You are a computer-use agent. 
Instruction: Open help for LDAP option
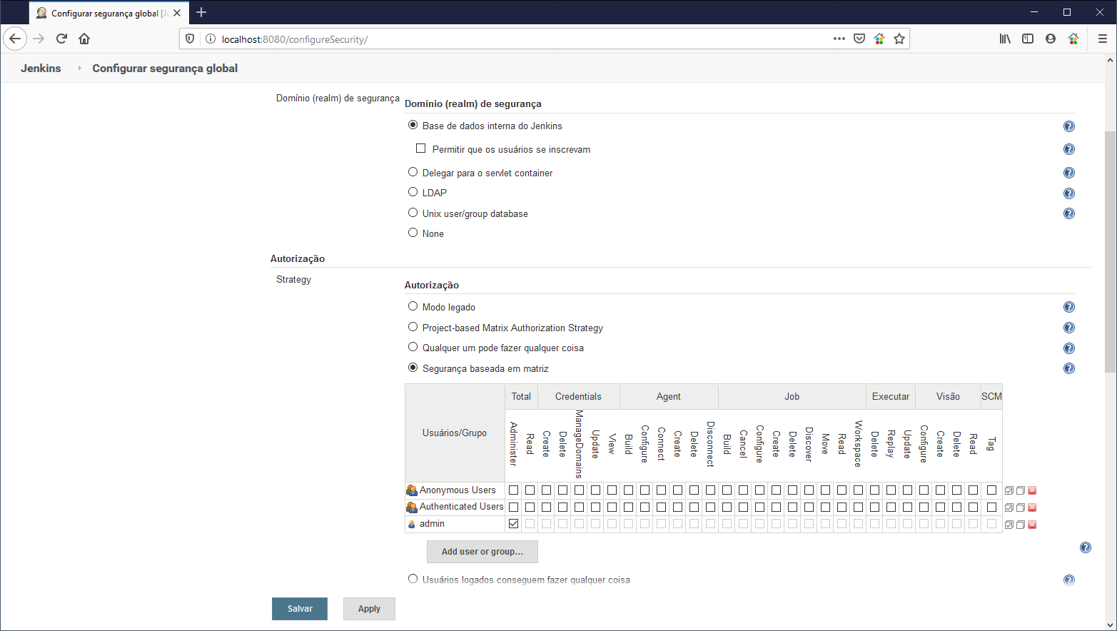click(x=1068, y=193)
